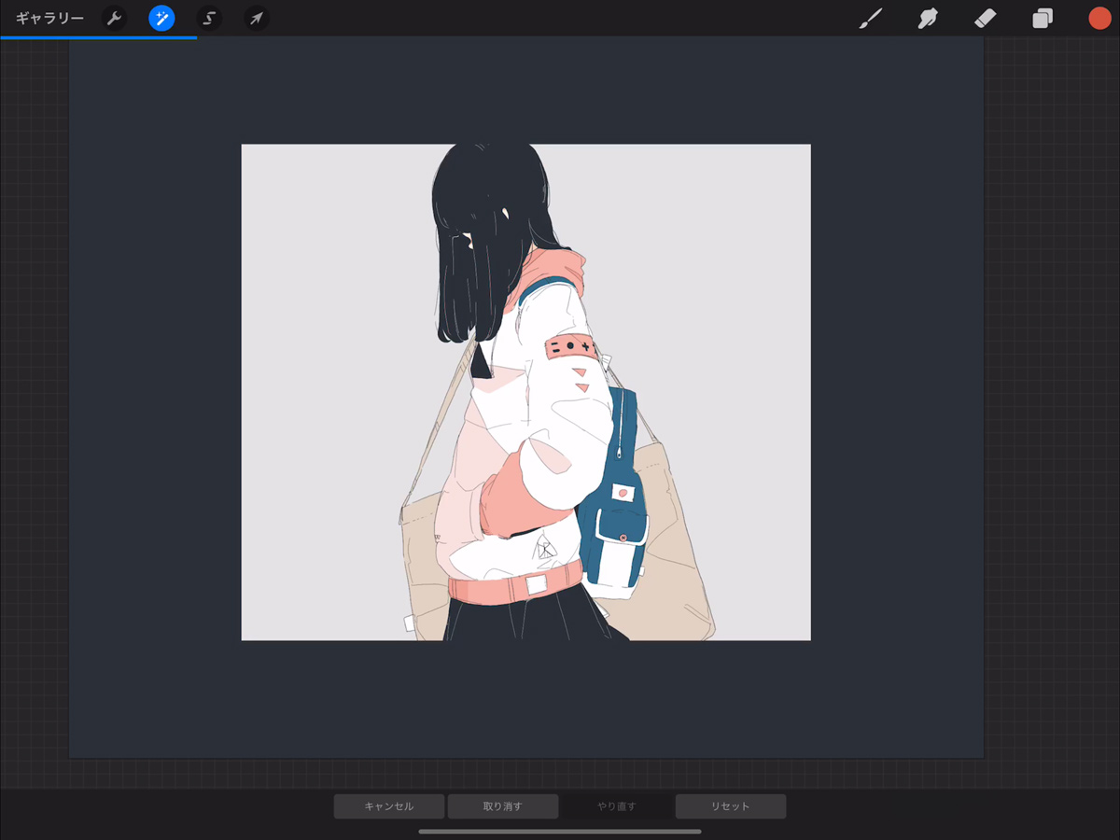Open the Actions wrench menu
Viewport: 1120px width, 840px height.
(x=114, y=19)
